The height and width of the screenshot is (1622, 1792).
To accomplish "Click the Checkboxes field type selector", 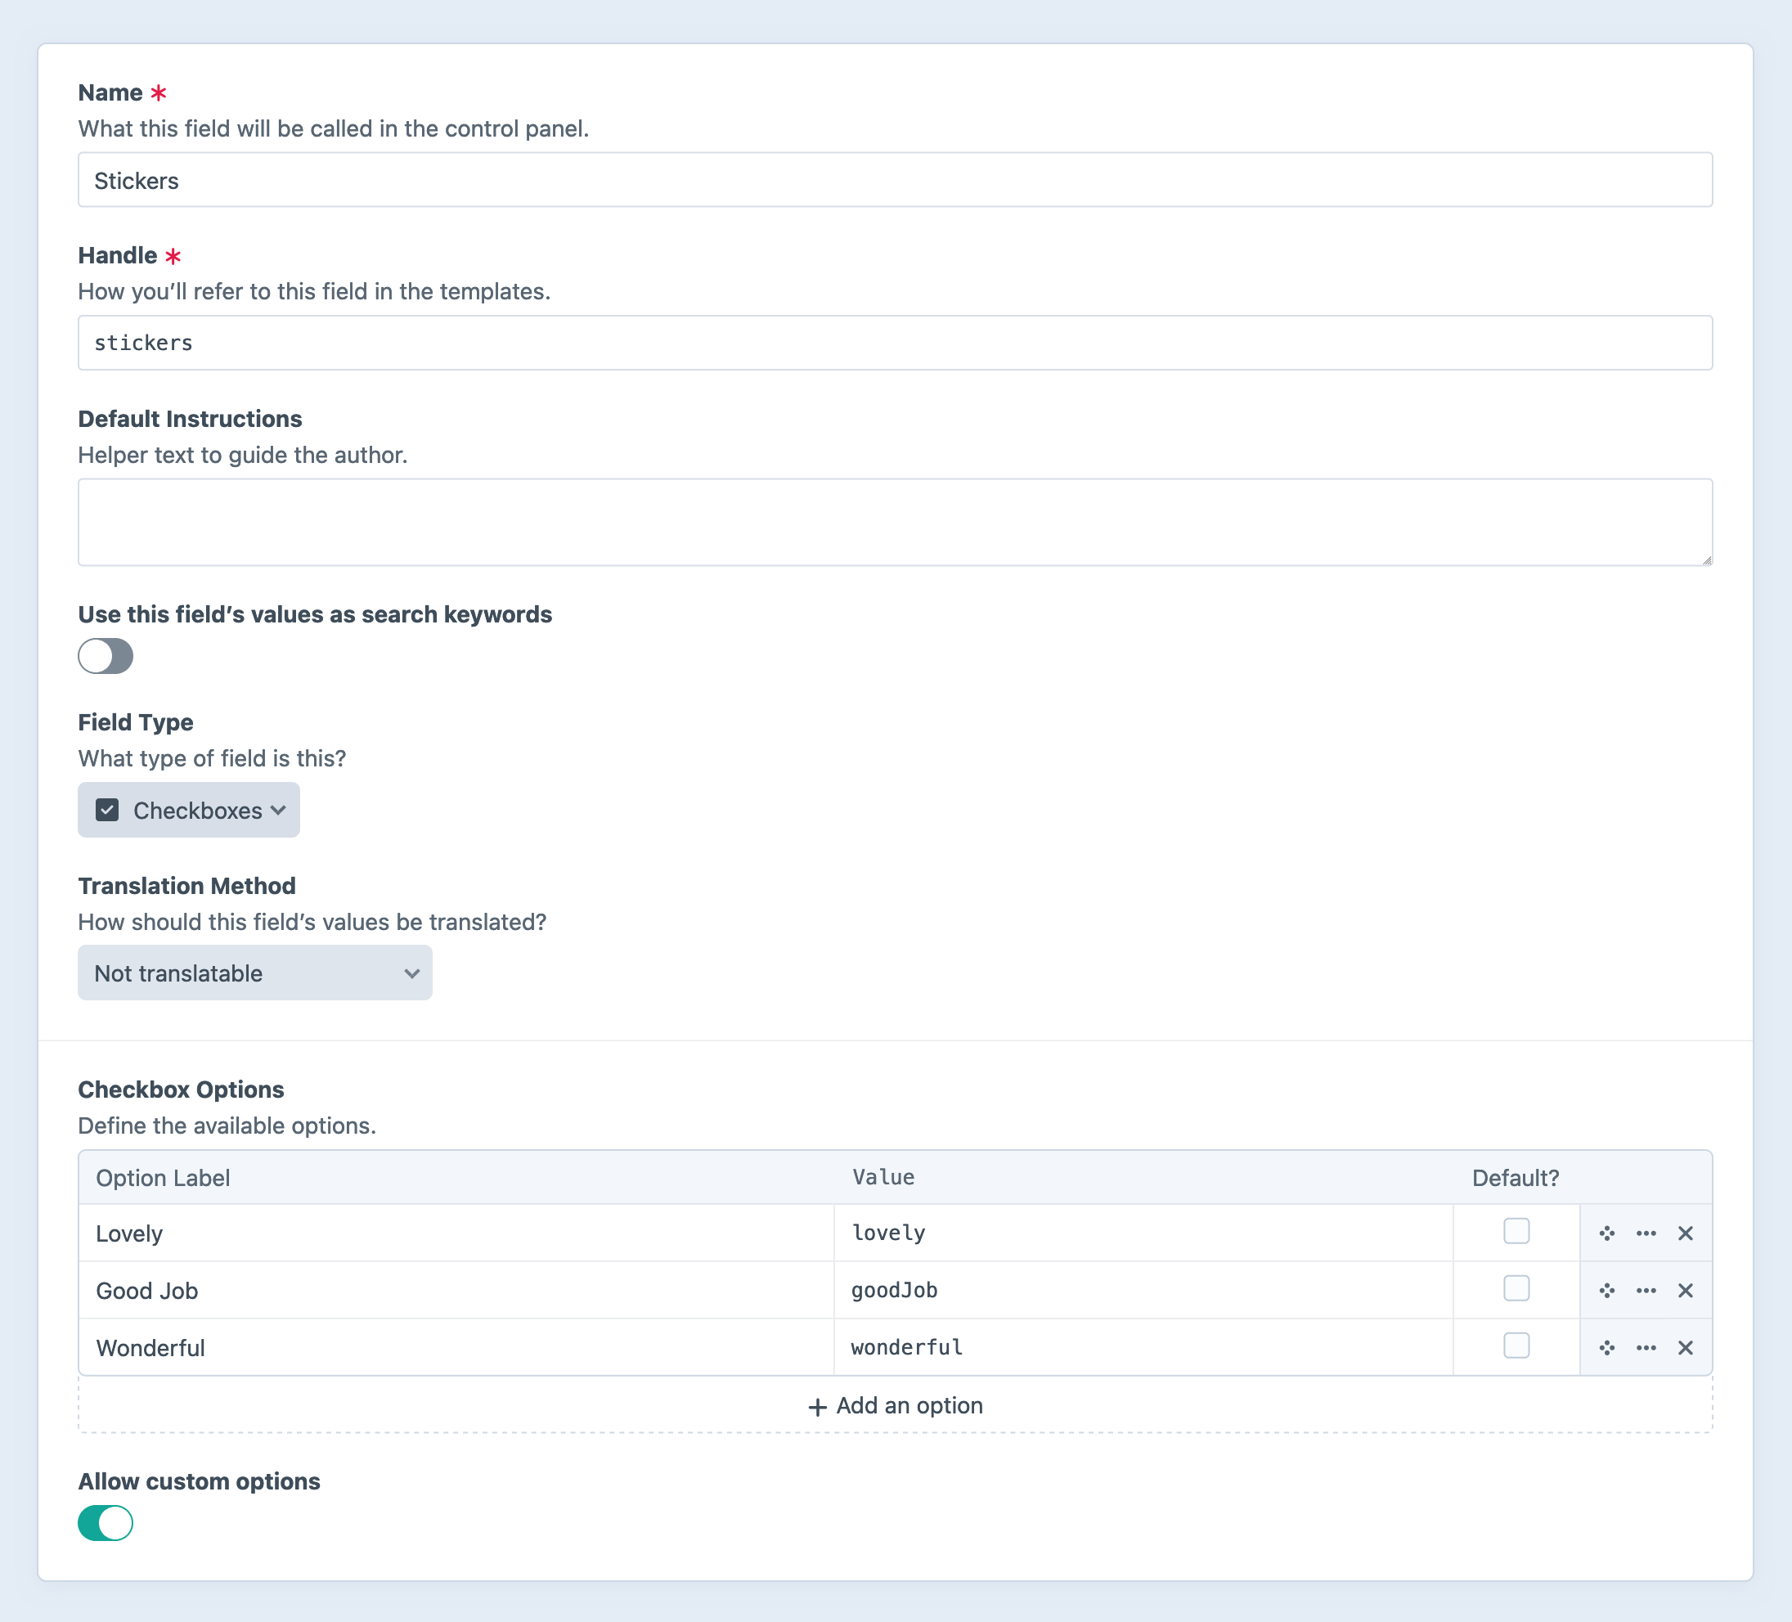I will point(189,811).
